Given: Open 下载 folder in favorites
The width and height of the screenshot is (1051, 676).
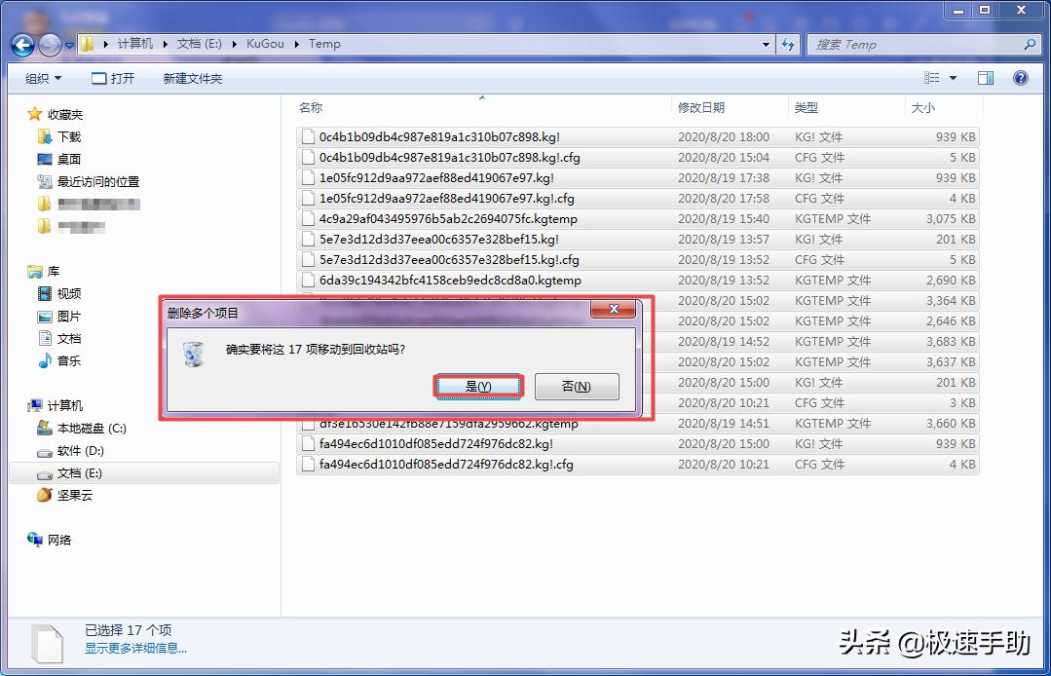Looking at the screenshot, I should (68, 136).
